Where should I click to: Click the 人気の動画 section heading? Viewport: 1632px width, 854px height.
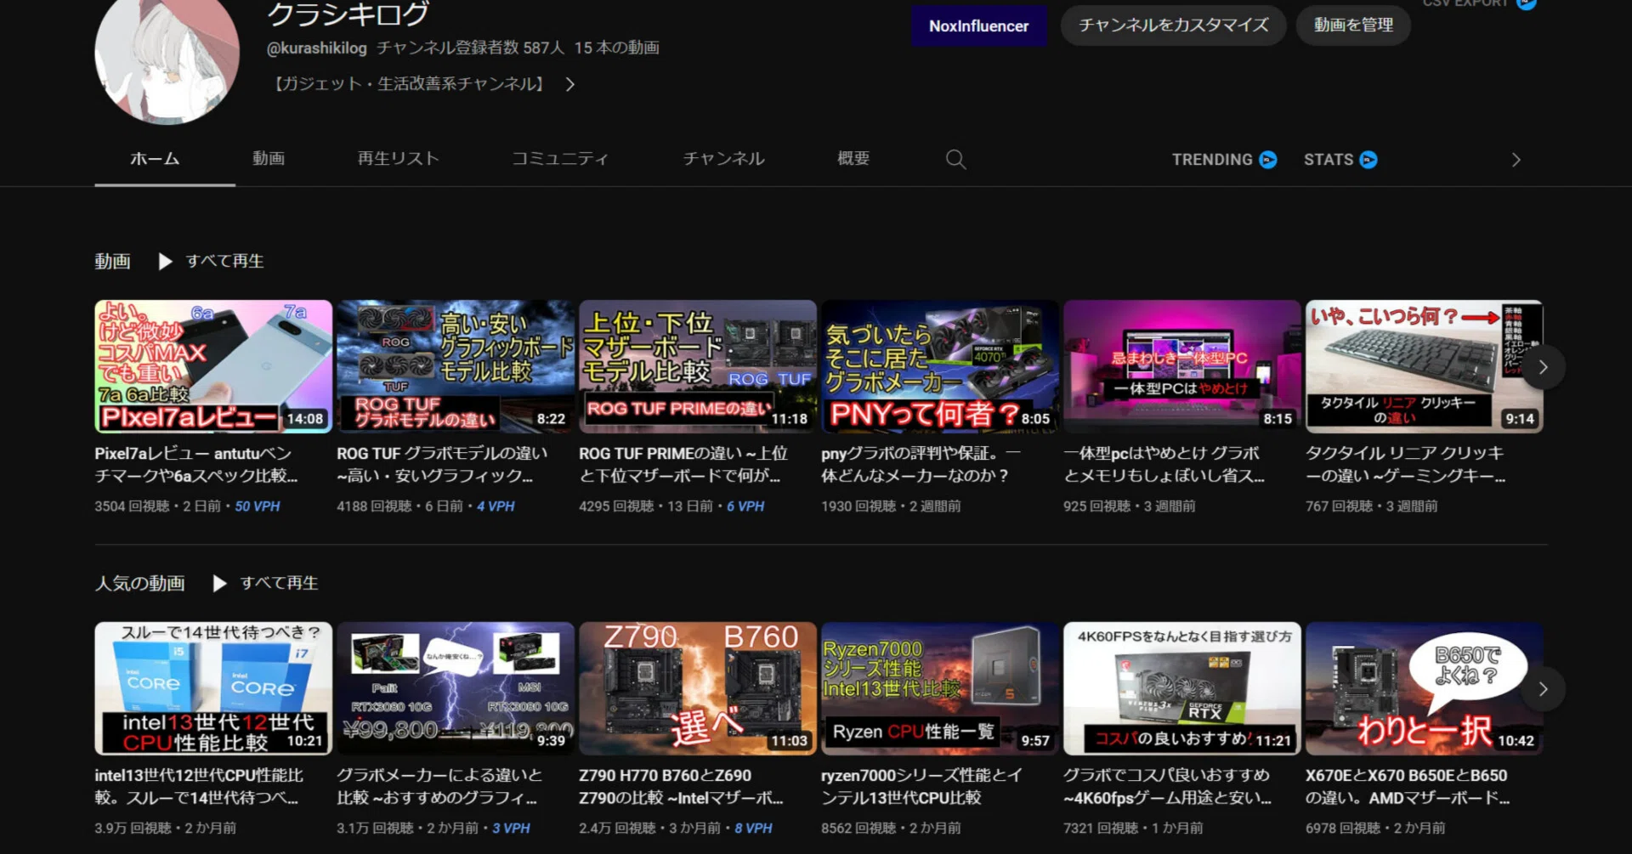tap(139, 583)
